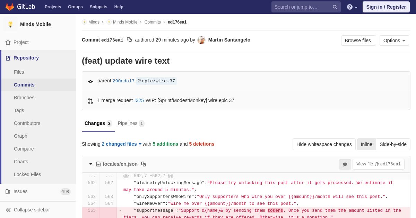The image size is (416, 218).
Task: Click the commit parent node icon
Action: point(90,82)
